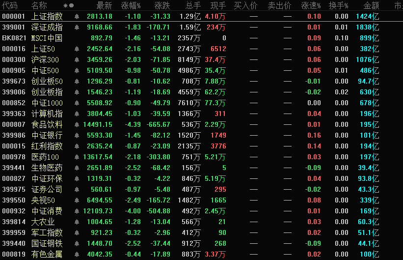Click the star-dot marker icon in header
Viewport: 403px width, 260px height.
click(x=69, y=5)
